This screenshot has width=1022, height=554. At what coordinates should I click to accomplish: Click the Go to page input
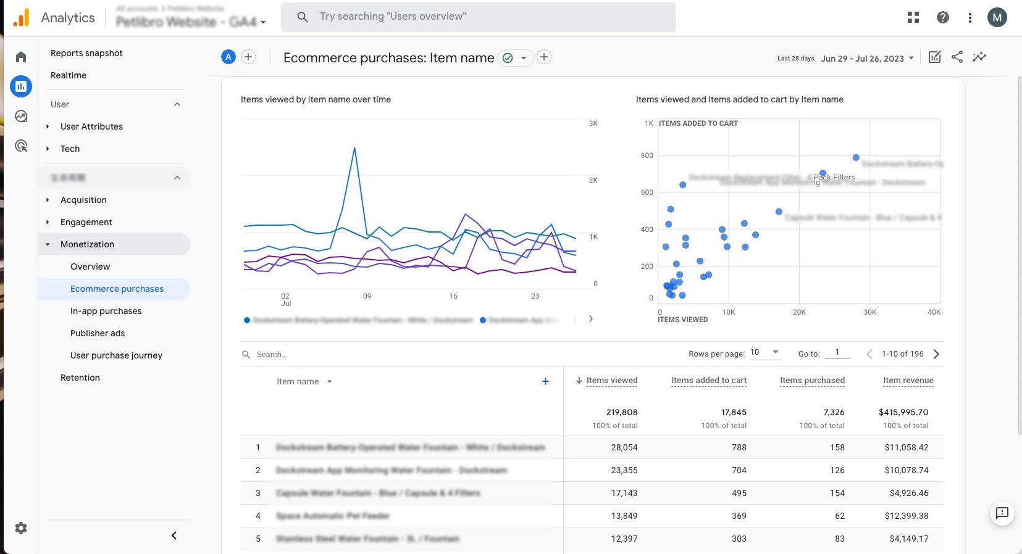(x=837, y=353)
